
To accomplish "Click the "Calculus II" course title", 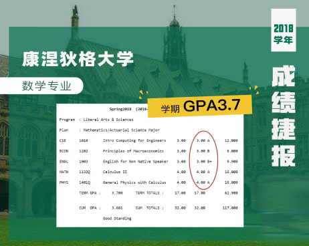I will (115, 172).
